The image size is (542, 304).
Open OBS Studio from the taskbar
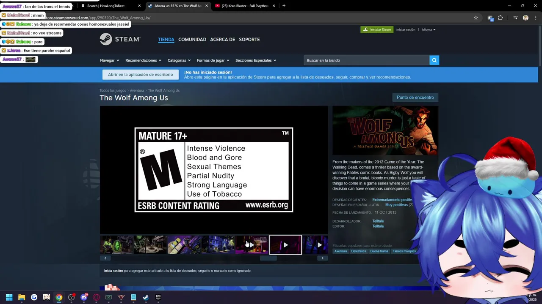(x=71, y=297)
